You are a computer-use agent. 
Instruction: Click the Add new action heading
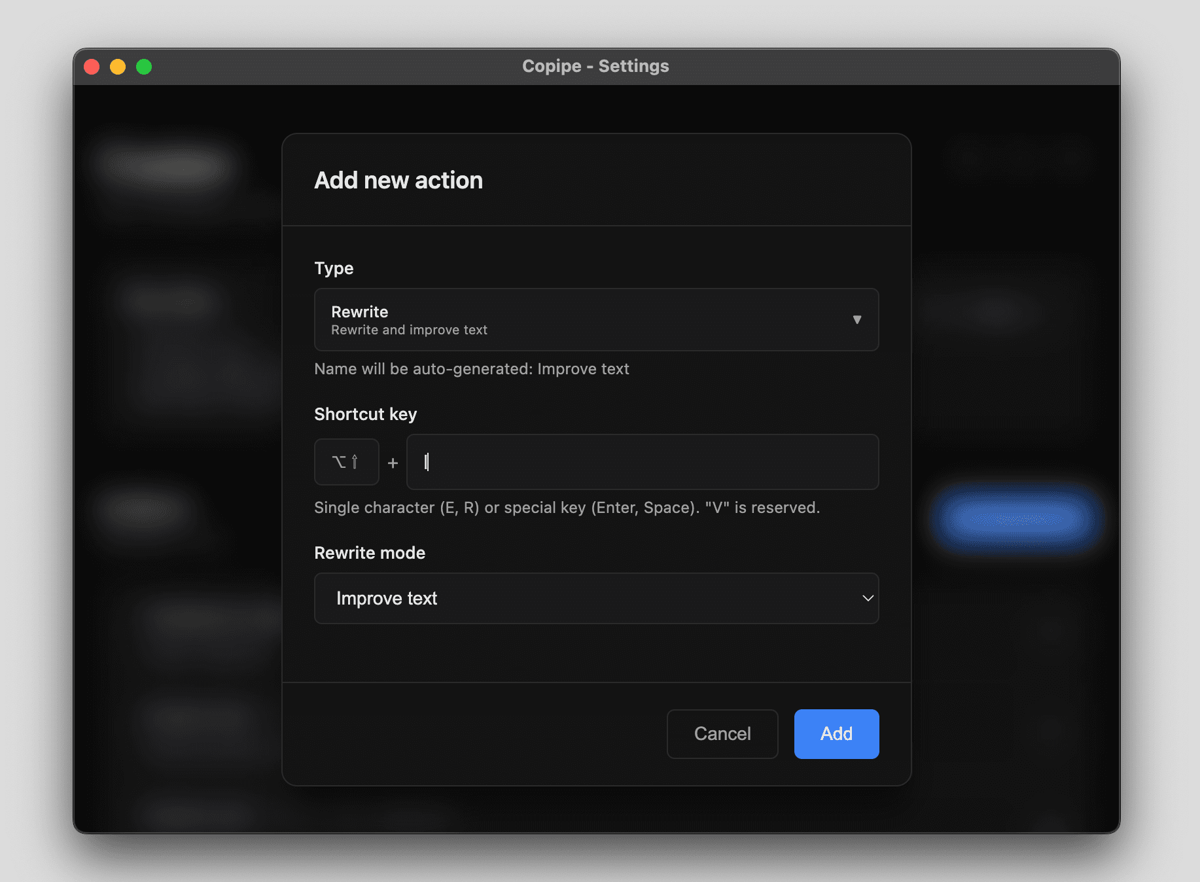pos(398,181)
